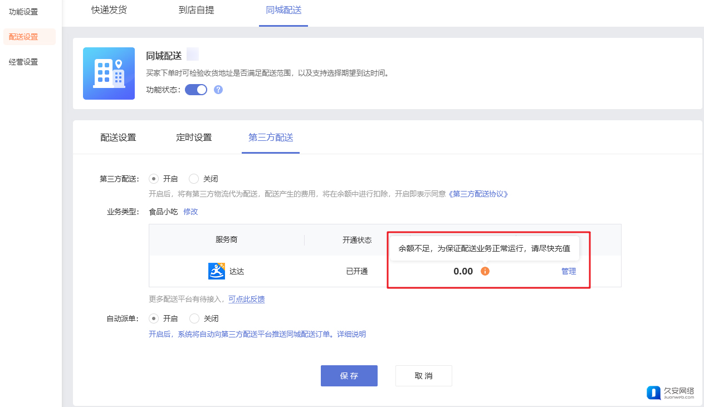Click the orange info icon next to 0.00
Screen dimensions: 704x407
coord(485,271)
